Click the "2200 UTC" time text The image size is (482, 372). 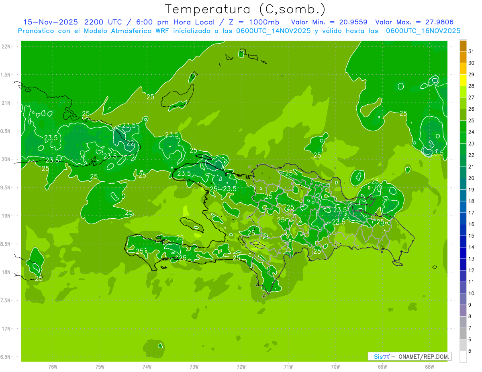[103, 22]
